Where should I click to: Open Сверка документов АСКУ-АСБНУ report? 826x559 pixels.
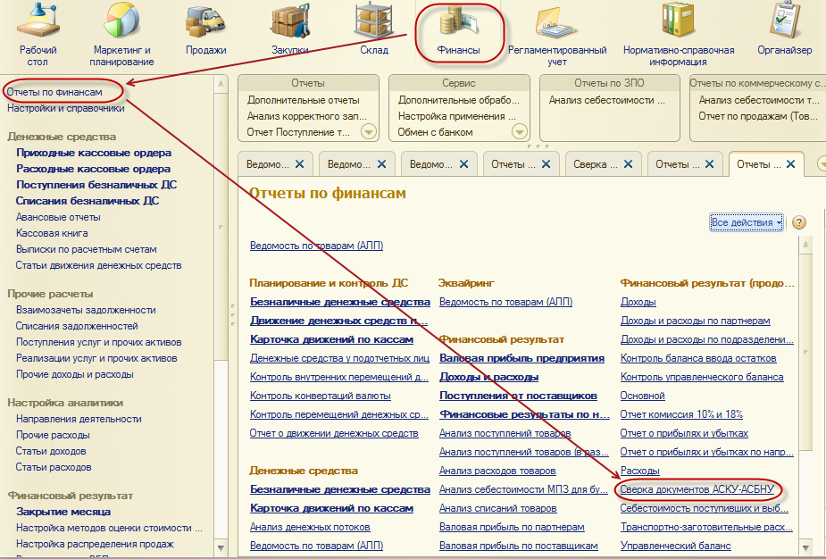tap(697, 489)
